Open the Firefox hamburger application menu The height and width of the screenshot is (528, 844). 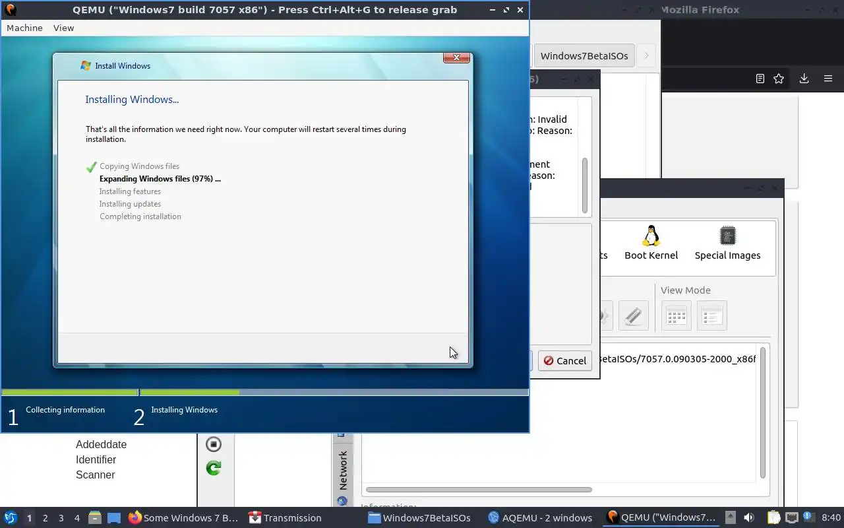828,79
